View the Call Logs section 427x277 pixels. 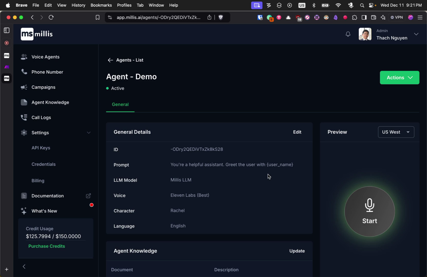click(x=41, y=117)
